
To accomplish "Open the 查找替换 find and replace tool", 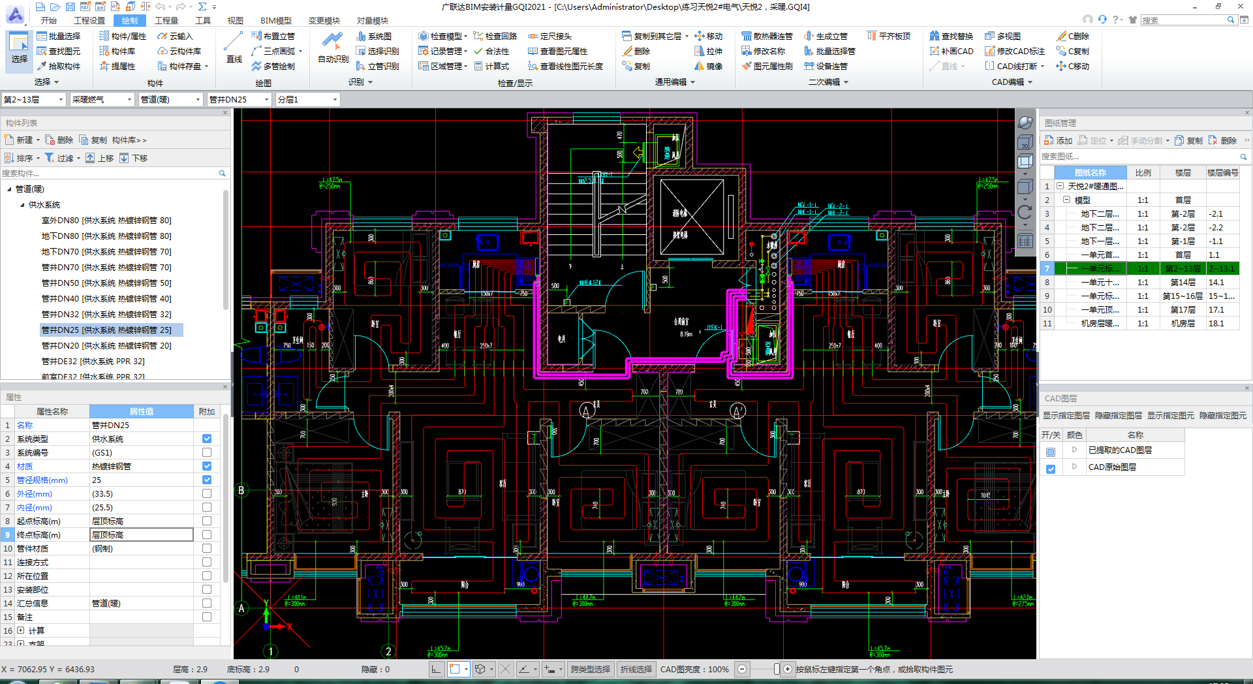I will tap(951, 37).
